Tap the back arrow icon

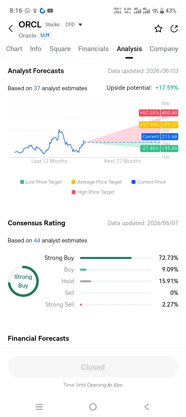pyautogui.click(x=11, y=28)
